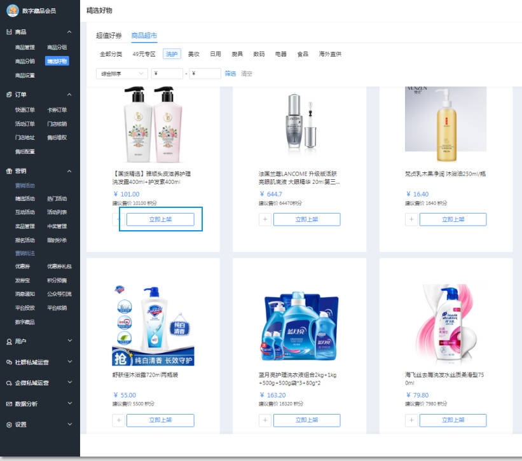The image size is (522, 461).
Task: Open 快递订单 in the sidebar
Action: click(x=25, y=110)
